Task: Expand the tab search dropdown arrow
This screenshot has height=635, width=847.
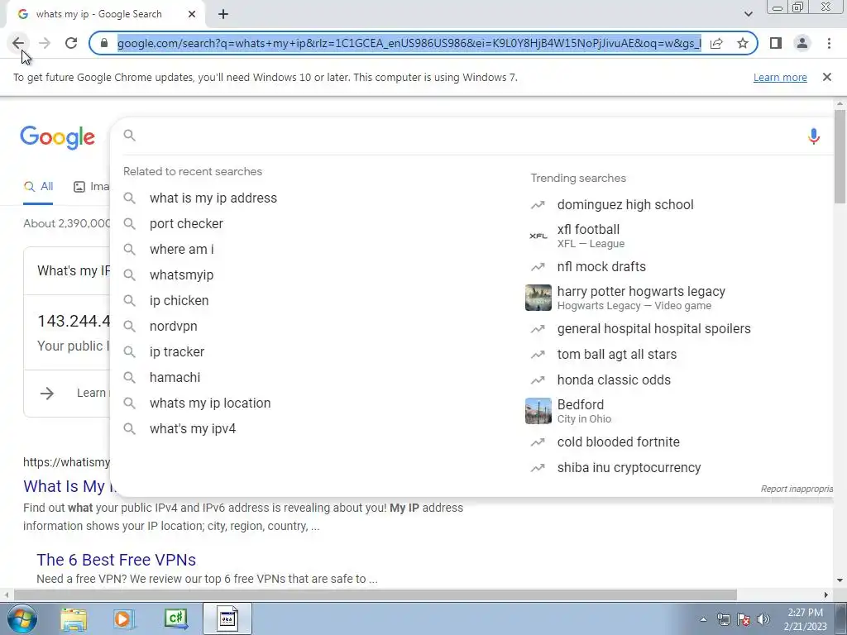Action: click(748, 14)
